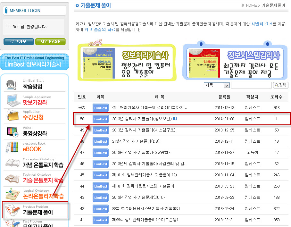Image resolution: width=291 pixels, height=227 pixels.
Task: Select 학습방법 menu label
Action: tap(32, 87)
